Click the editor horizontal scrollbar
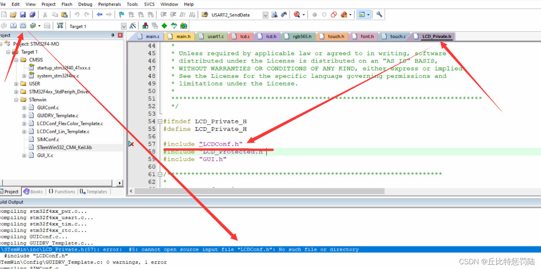Image resolution: width=541 pixels, height=269 pixels. pos(259,191)
